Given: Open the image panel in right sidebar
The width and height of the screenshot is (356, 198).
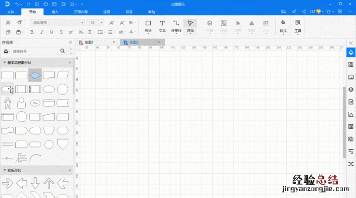Looking at the screenshot, I should tap(351, 77).
